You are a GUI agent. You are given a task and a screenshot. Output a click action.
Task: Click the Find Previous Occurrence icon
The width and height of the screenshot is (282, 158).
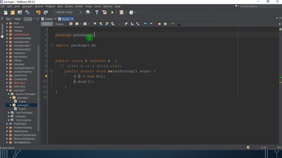[101, 24]
